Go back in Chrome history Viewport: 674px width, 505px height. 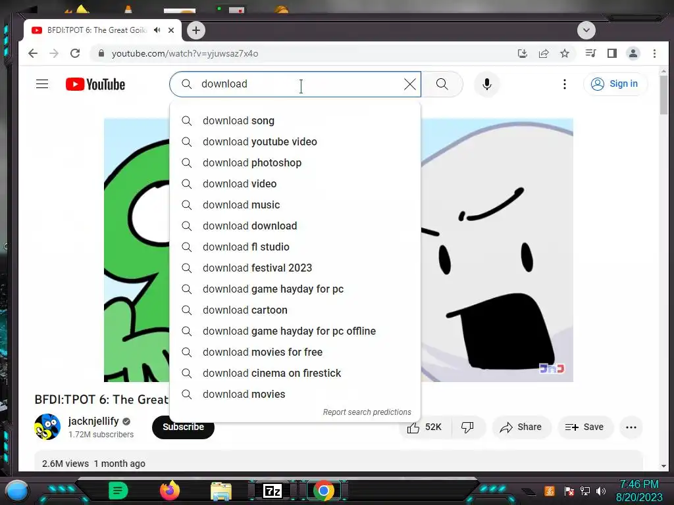33,53
